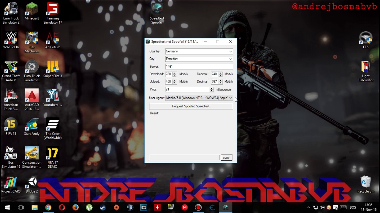This screenshot has width=380, height=213.
Task: Increase the Ping value with up arrow
Action: (212, 88)
